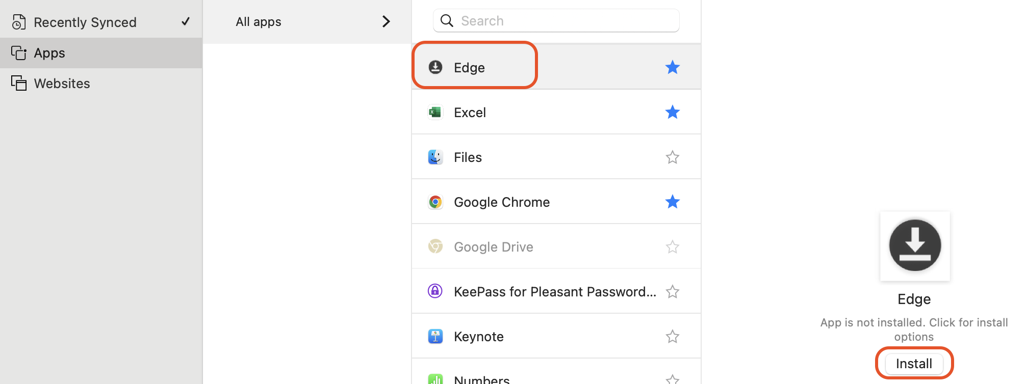Click the Files Finder icon
The height and width of the screenshot is (384, 1026).
pos(435,157)
